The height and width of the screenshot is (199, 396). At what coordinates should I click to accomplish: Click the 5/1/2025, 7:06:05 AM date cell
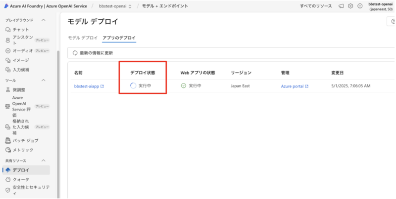[x=351, y=86]
